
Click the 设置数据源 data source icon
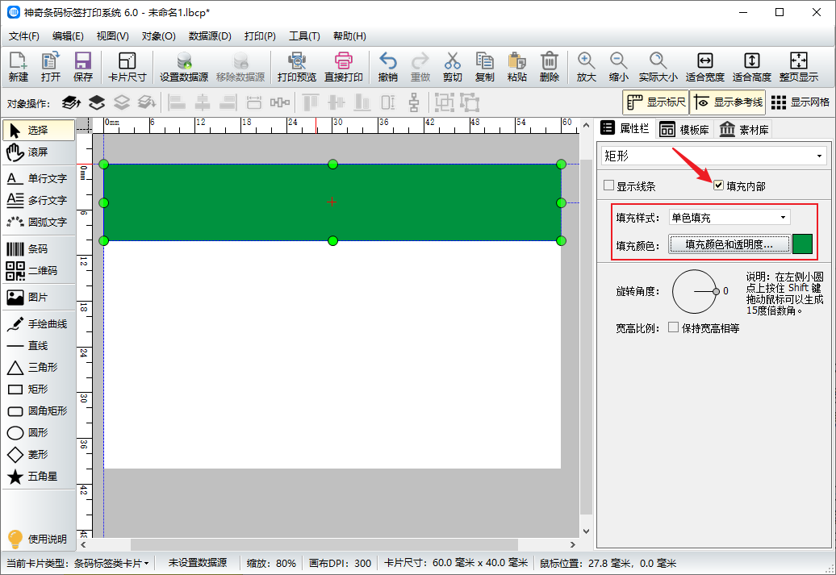click(x=184, y=67)
